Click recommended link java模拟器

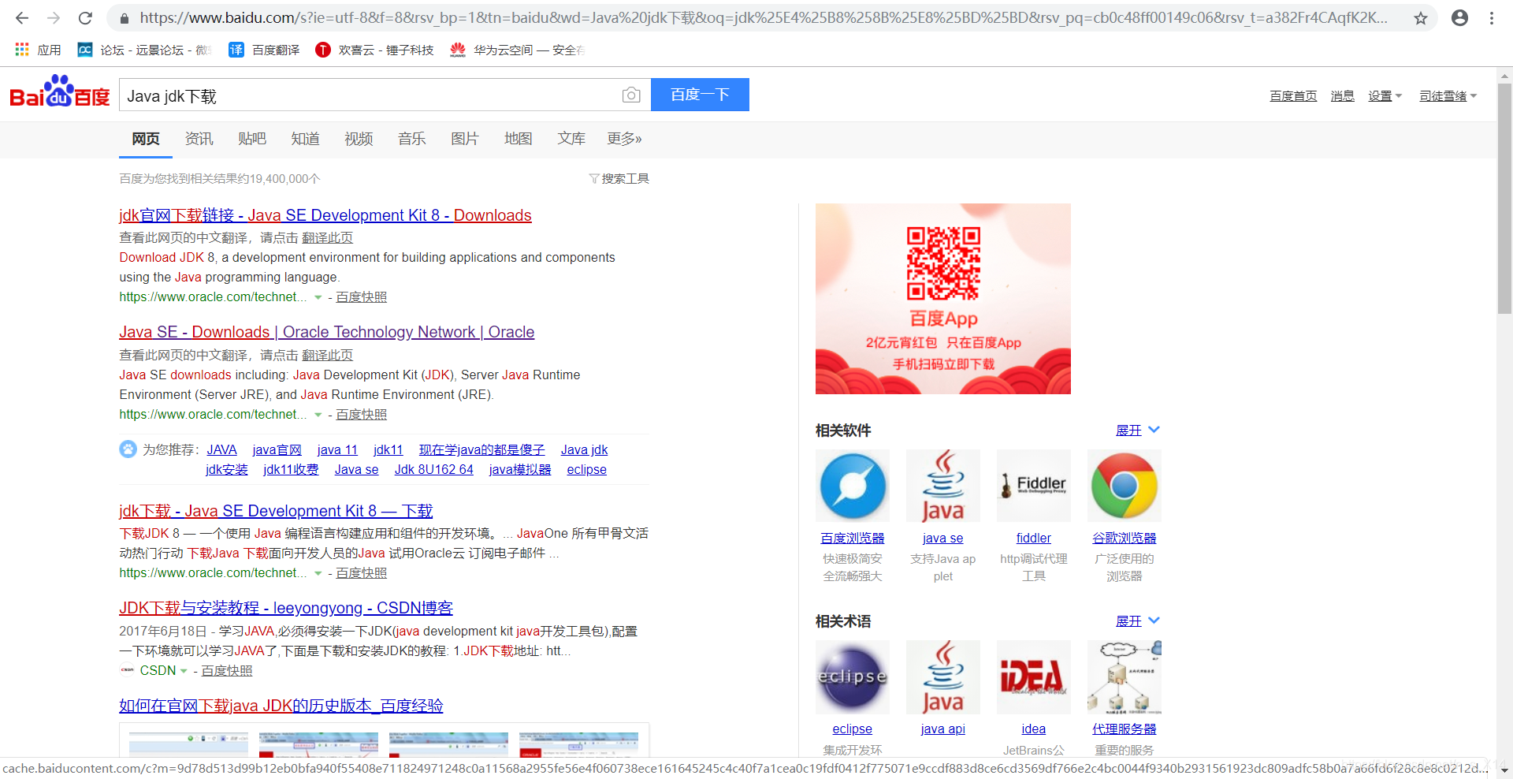coord(520,470)
